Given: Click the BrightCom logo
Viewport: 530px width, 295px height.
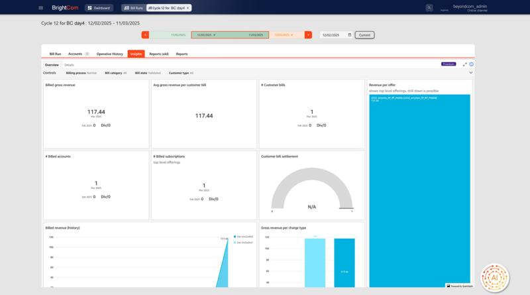Looking at the screenshot, I should tap(65, 7).
